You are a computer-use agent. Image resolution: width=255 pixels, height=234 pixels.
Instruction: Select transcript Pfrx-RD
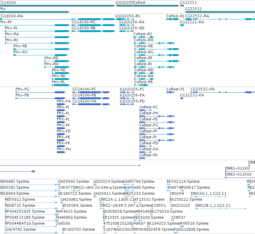click(57, 61)
